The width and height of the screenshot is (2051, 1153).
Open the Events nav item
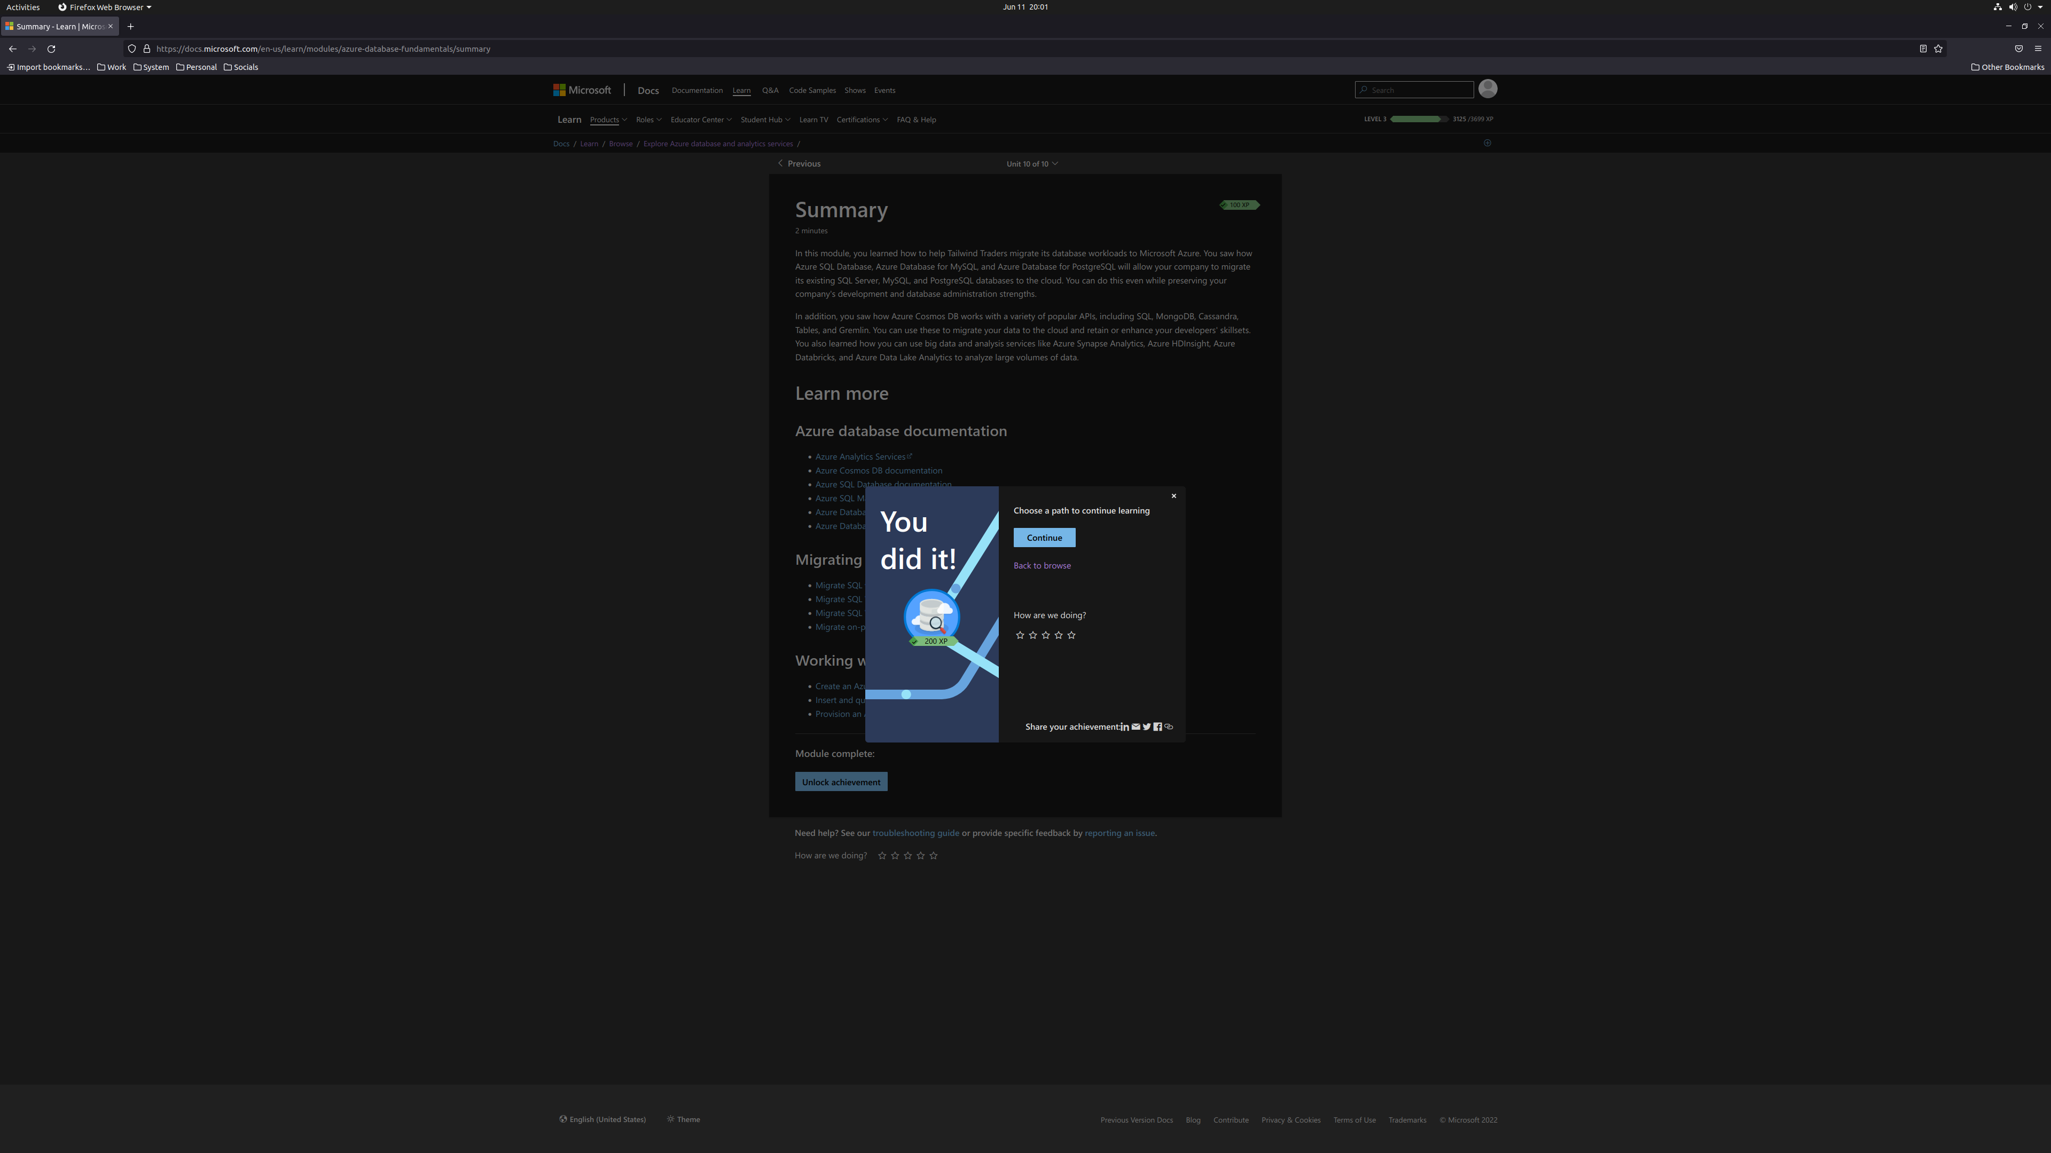coord(884,90)
